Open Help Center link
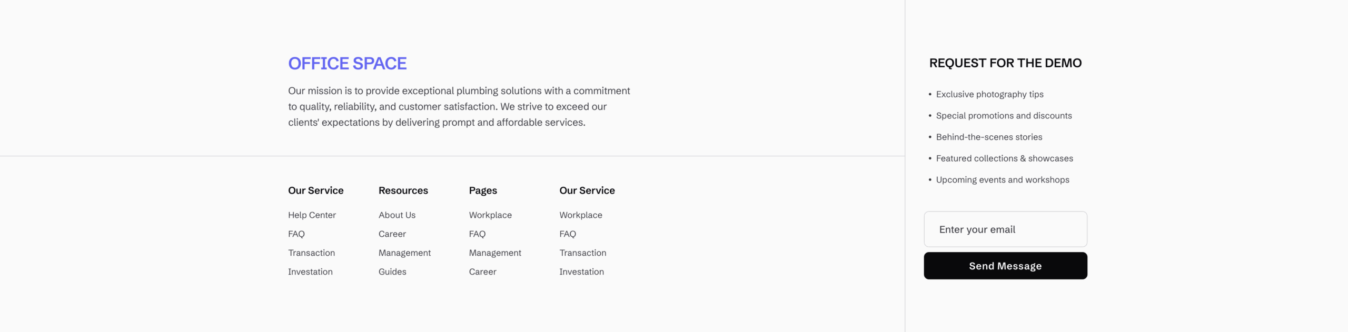The image size is (1348, 332). [x=312, y=215]
